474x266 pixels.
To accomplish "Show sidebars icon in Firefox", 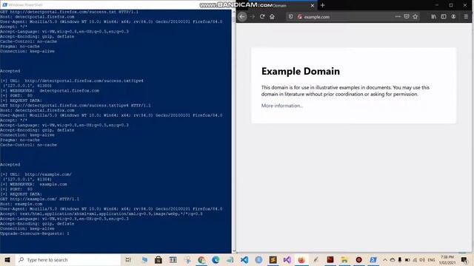I will click(x=444, y=17).
